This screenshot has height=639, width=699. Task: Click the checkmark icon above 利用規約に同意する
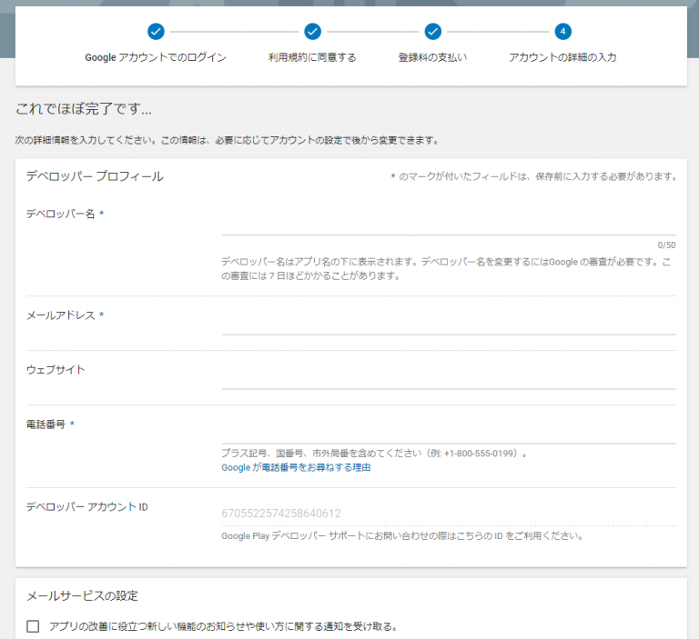pos(312,32)
